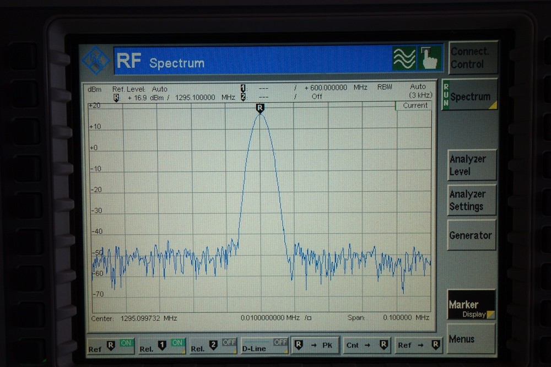Open the Menus panel
This screenshot has height=367, width=551.
(471, 338)
